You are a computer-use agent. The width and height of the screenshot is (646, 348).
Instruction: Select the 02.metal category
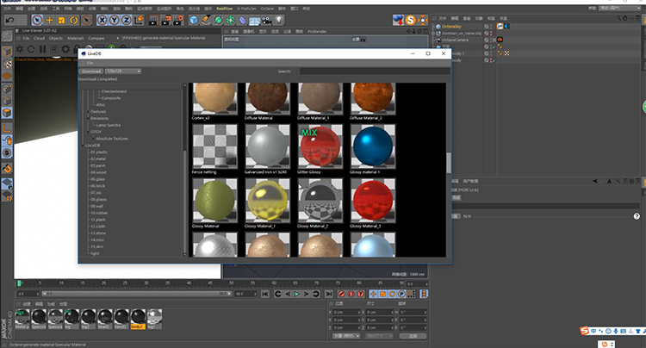(x=98, y=158)
